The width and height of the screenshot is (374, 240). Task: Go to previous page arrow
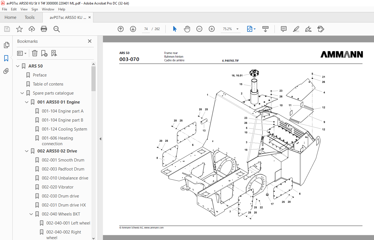[x=121, y=29]
